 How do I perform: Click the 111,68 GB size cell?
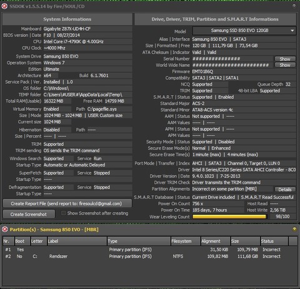coord(247,256)
